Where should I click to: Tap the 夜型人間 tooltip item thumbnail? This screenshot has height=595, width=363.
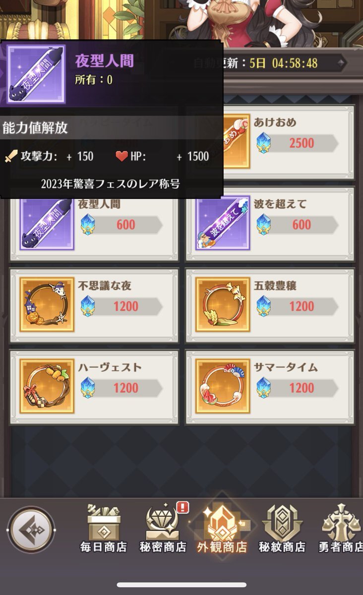[35, 74]
